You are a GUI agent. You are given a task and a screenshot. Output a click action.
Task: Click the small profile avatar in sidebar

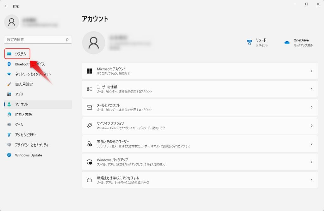click(12, 22)
